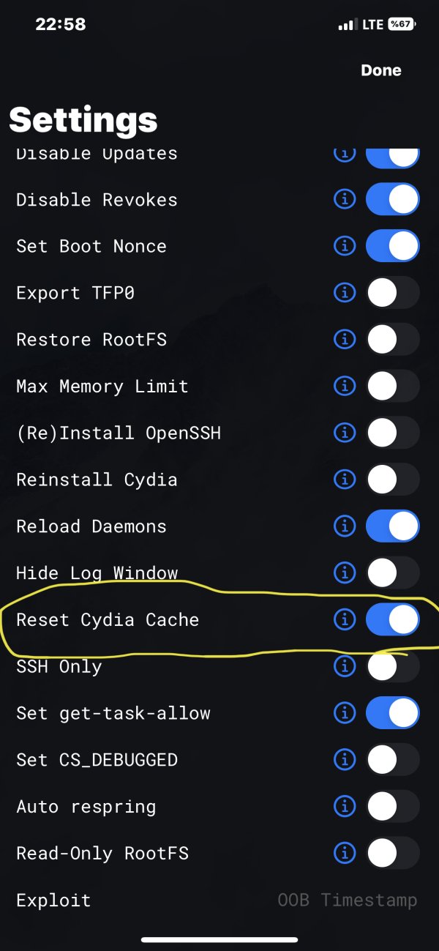This screenshot has width=439, height=951.
Task: Turn off Reset Cydia Cache toggle
Action: (x=393, y=619)
